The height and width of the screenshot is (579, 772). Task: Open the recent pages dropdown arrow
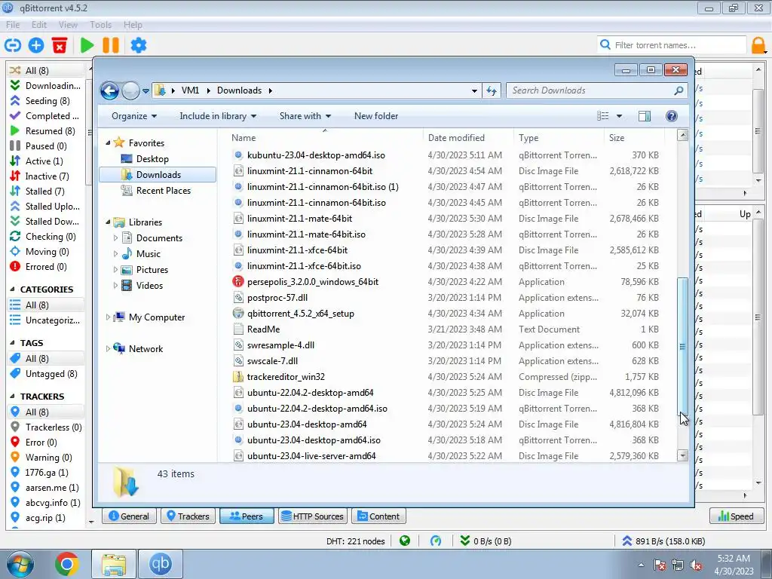(x=146, y=91)
